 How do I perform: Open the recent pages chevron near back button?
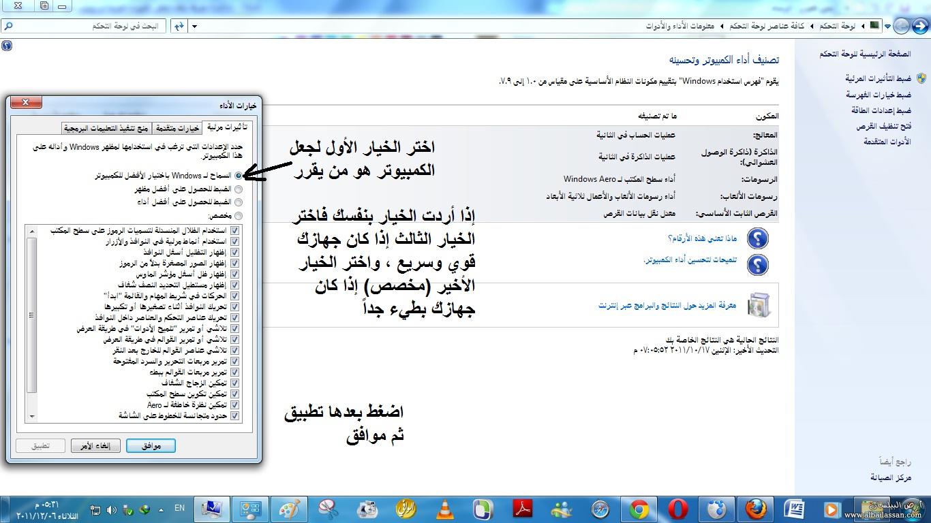pos(888,24)
